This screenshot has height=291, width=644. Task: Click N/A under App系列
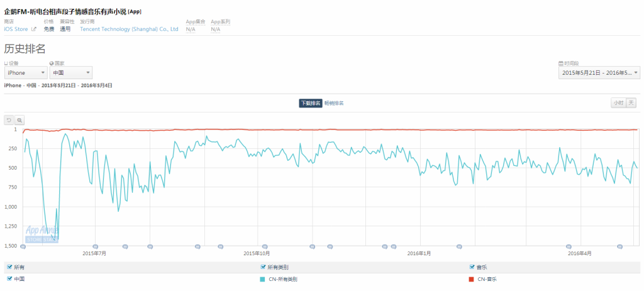click(216, 29)
